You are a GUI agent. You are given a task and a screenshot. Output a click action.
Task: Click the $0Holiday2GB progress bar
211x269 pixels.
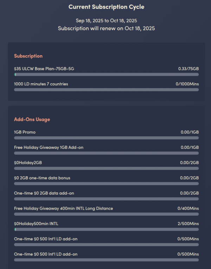(106, 168)
